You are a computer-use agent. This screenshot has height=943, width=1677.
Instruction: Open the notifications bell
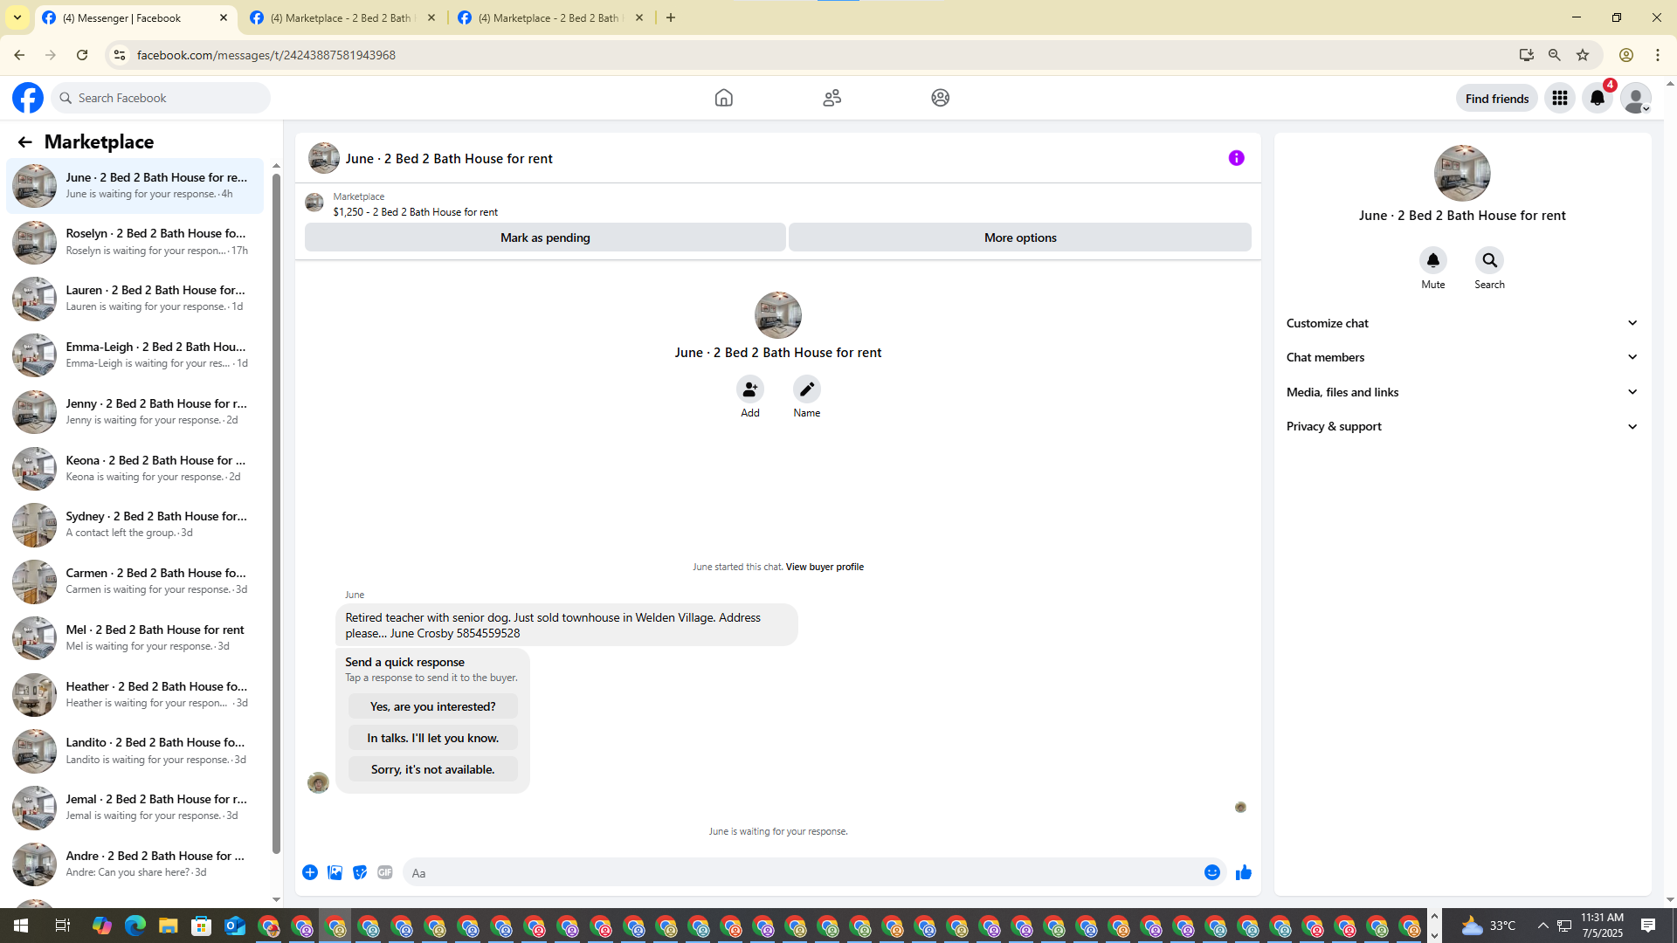[x=1597, y=98]
